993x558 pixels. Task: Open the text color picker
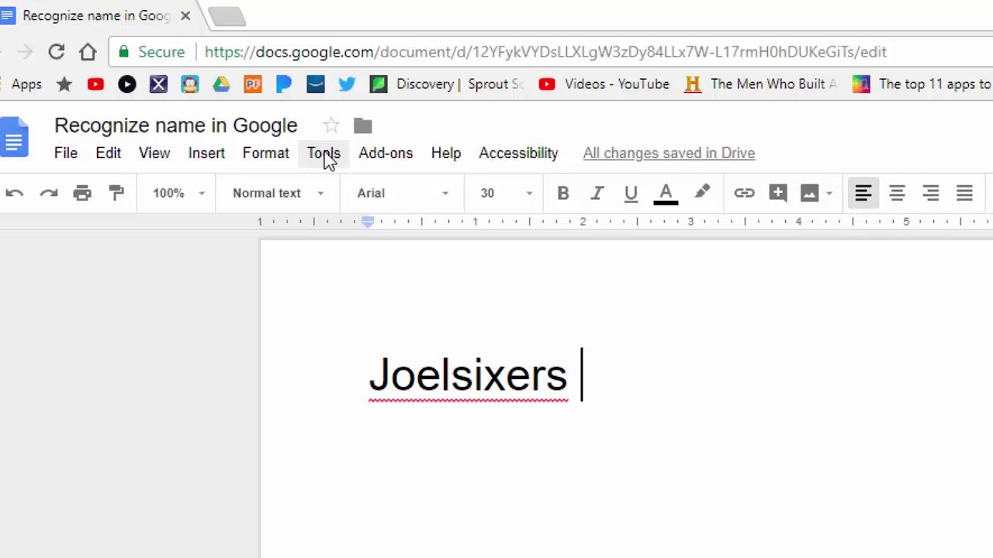point(666,194)
